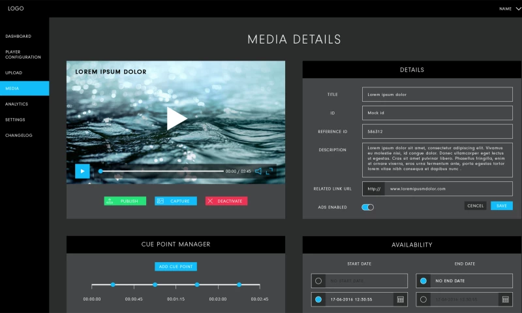522x313 pixels.
Task: Open Analytics in sidebar
Action: pos(17,104)
